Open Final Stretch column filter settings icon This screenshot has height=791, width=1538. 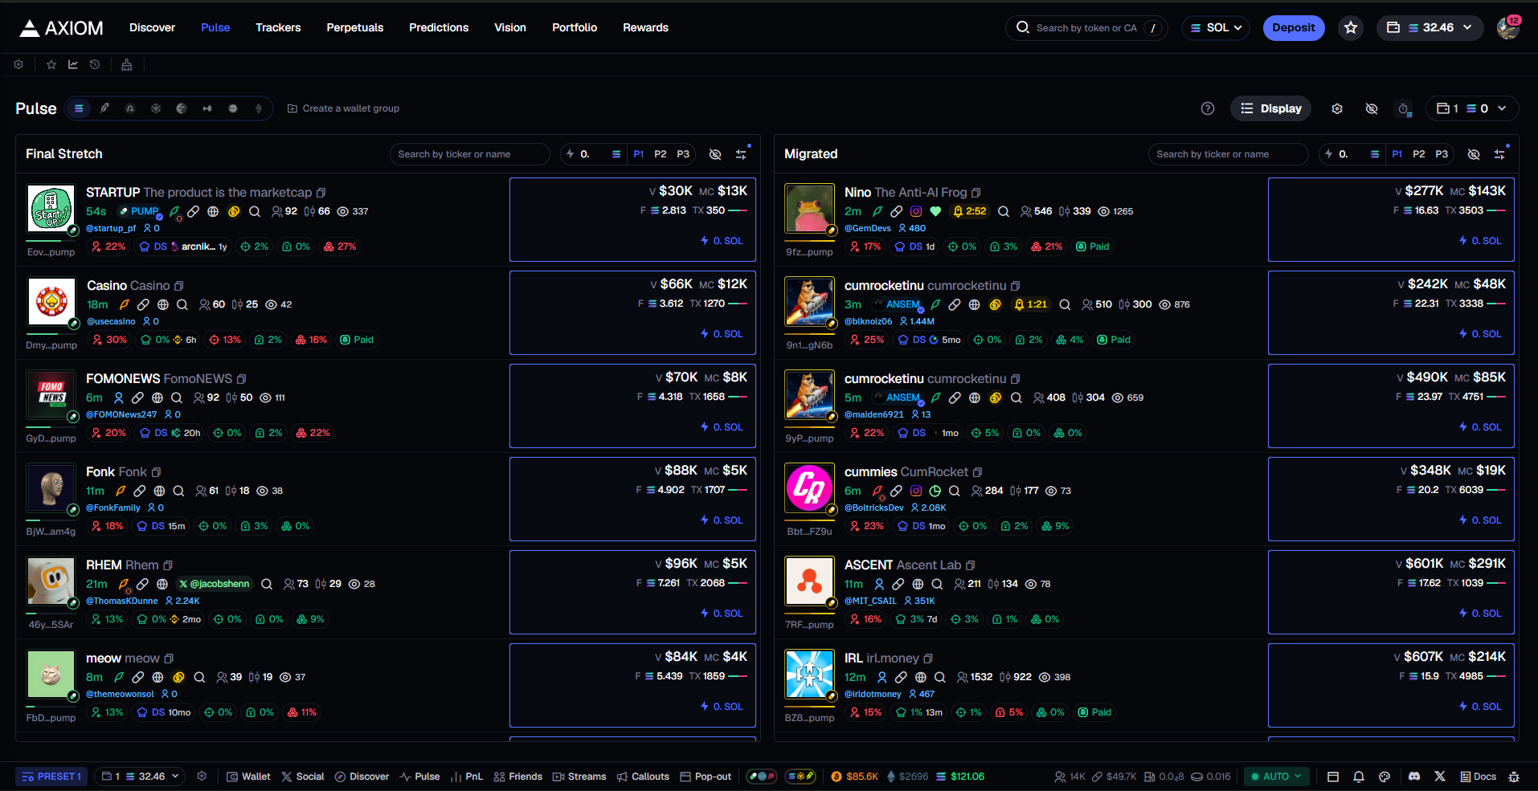742,154
